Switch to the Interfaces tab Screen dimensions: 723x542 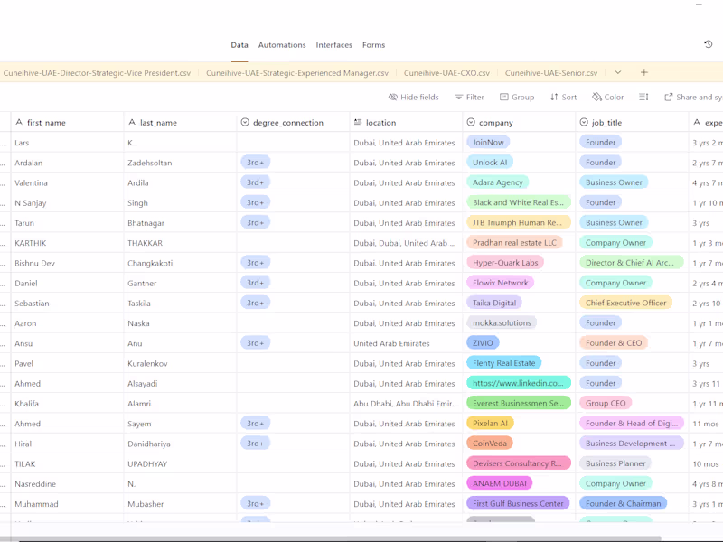333,44
